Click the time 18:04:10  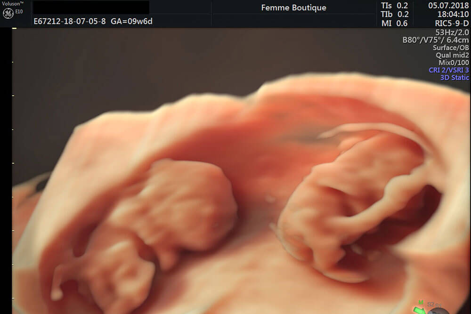[453, 15]
